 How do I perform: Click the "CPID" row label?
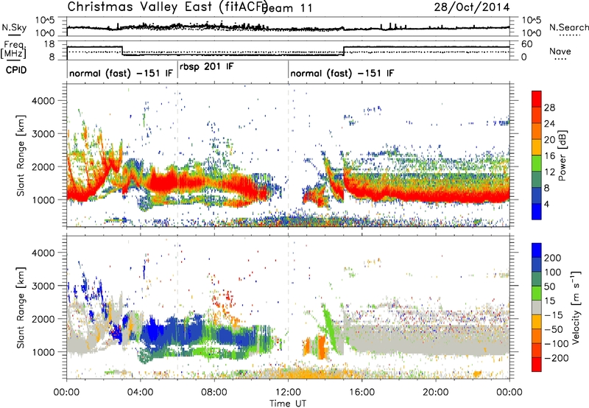point(16,70)
